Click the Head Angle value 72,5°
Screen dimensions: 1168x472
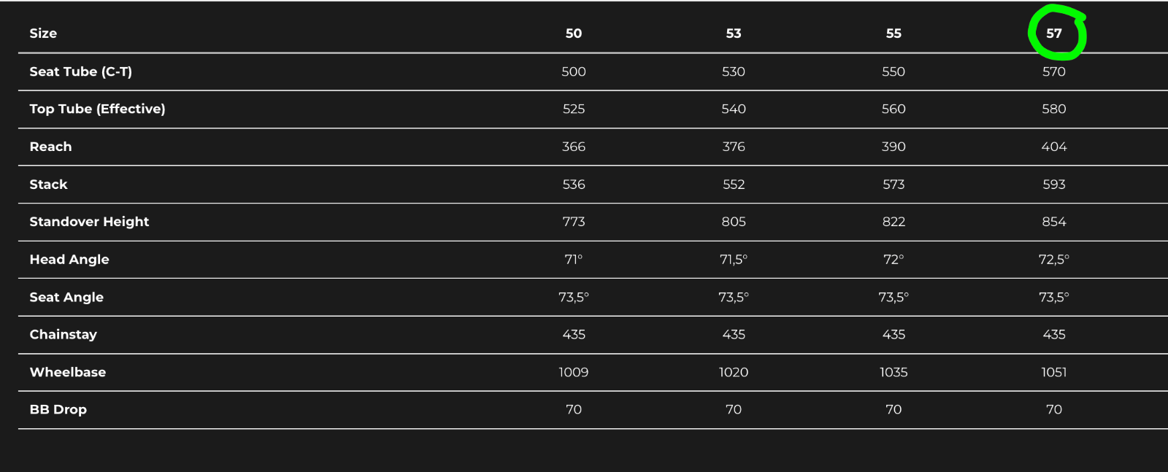pos(1053,260)
